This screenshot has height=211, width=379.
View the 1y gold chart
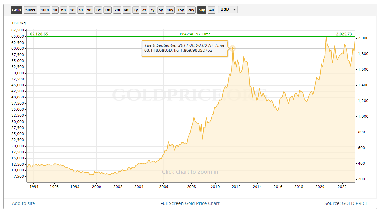click(136, 10)
